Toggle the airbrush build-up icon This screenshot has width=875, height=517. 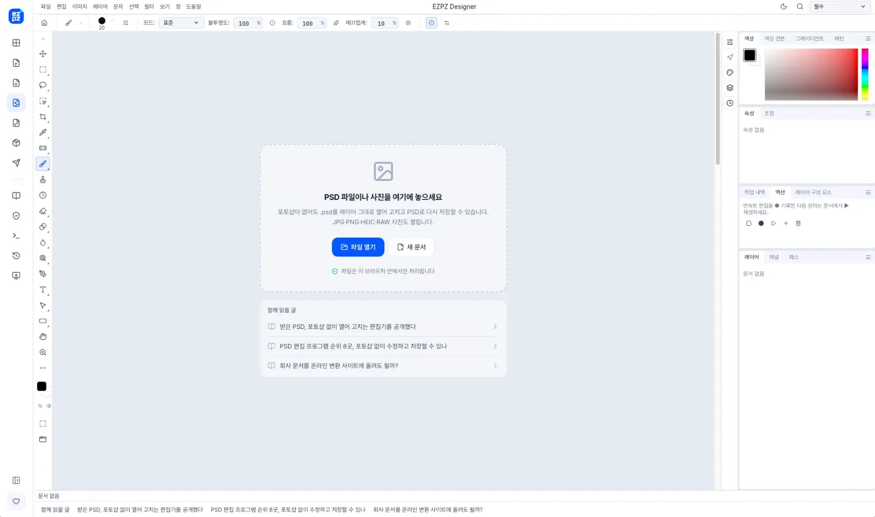tap(336, 23)
